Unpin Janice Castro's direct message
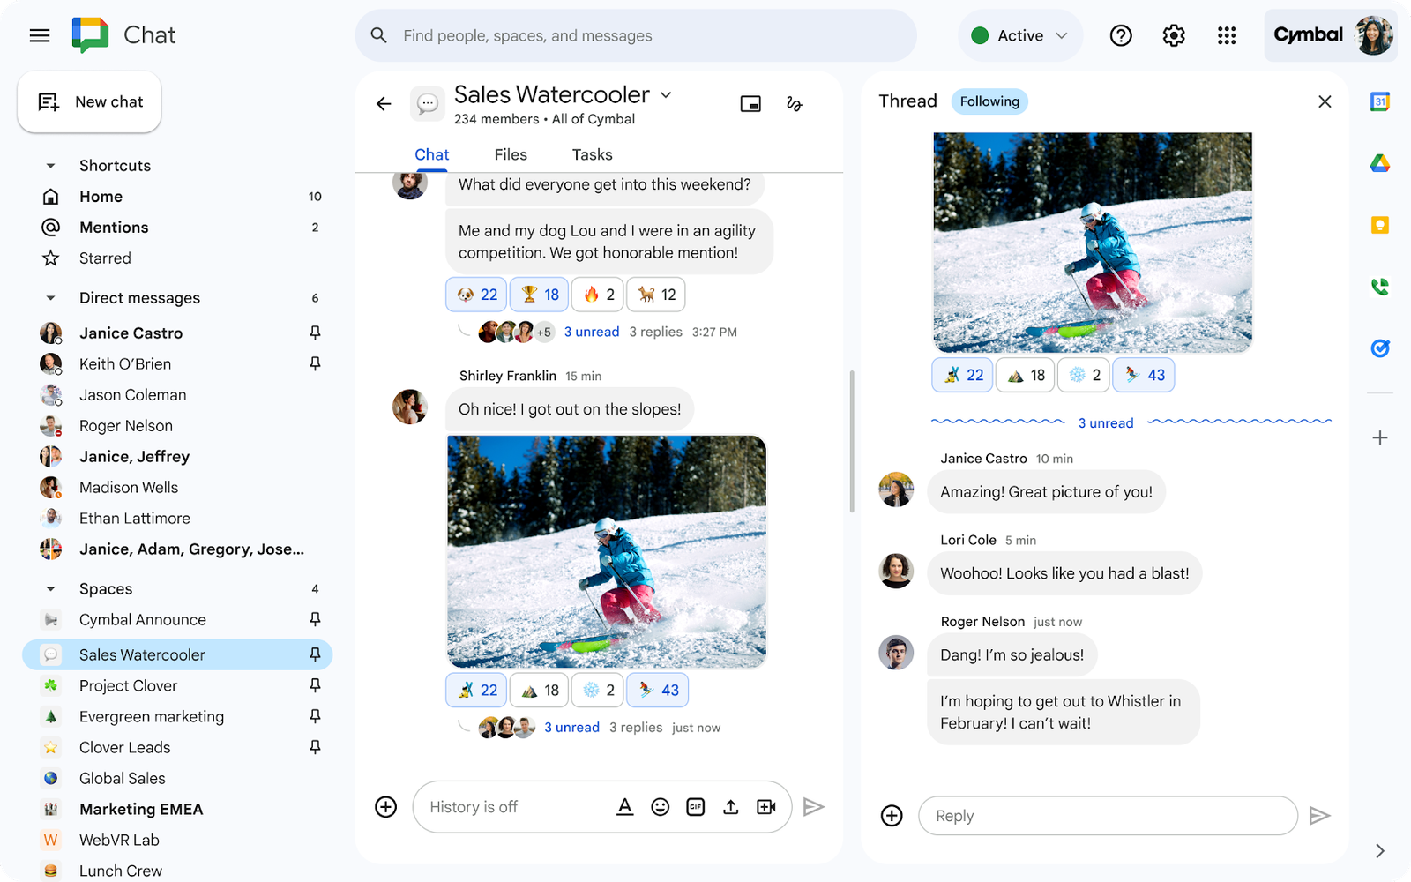The image size is (1411, 882). click(315, 333)
